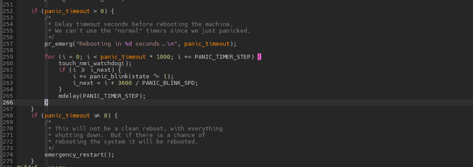Click the matching closing brace on line 266

coord(46,103)
